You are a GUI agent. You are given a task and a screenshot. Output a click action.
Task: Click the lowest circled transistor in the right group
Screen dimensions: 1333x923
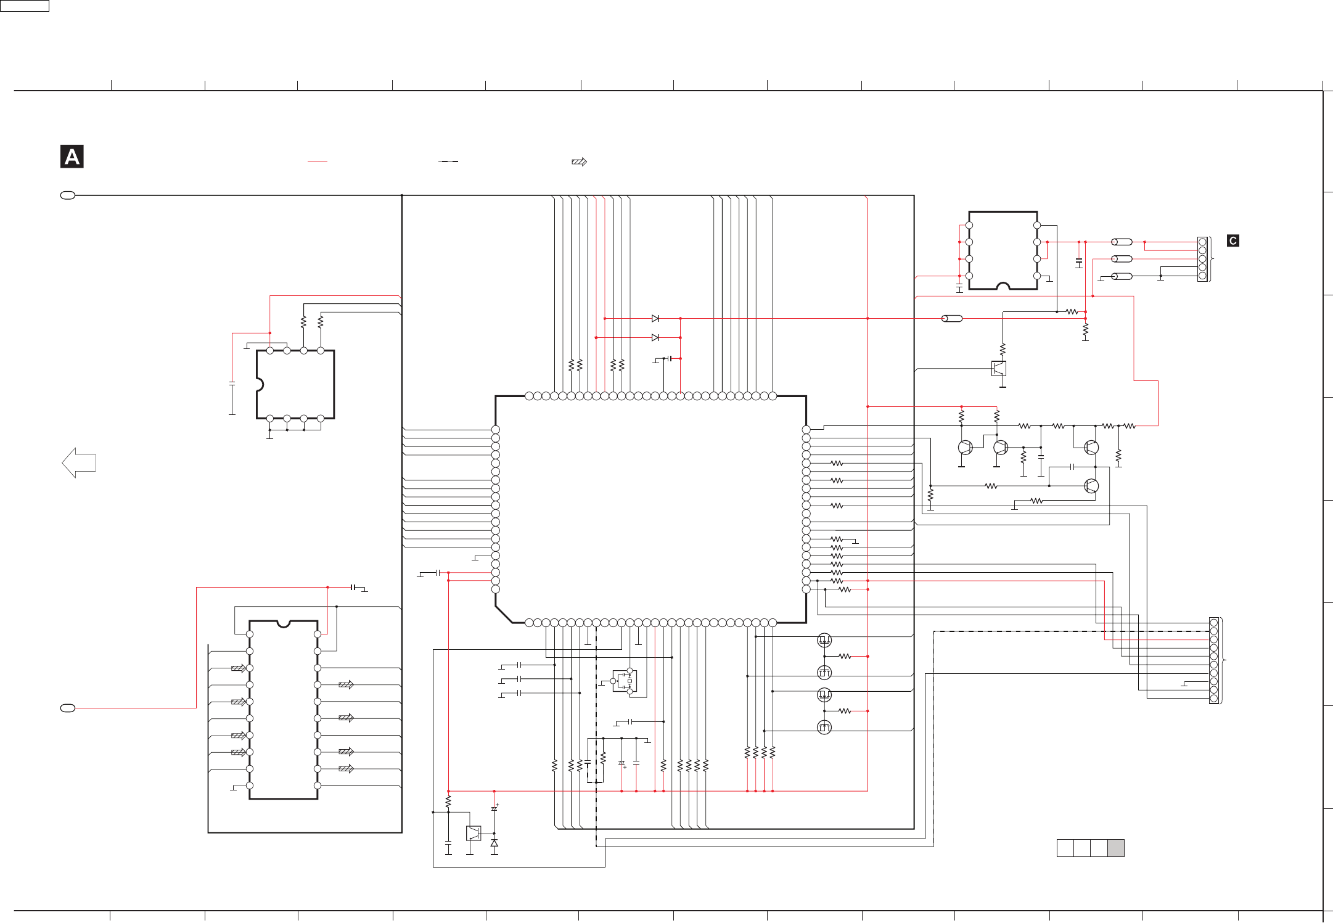point(1091,486)
